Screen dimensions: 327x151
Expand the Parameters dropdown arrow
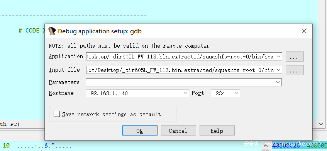coord(278,82)
